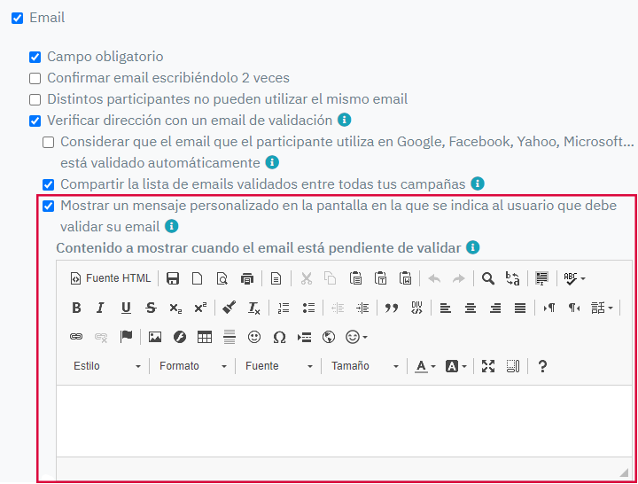Viewport: 638px width, 484px height.
Task: Open the Find magnifier tool
Action: 488,278
